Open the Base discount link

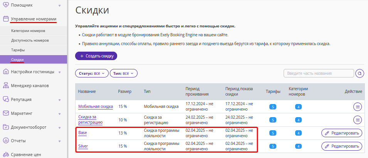82,133
